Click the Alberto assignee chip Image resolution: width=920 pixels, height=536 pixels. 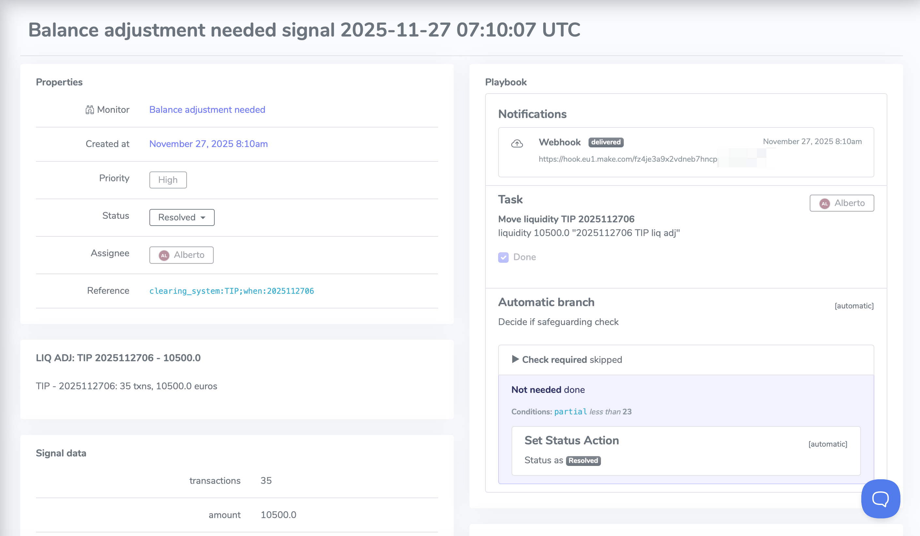[x=181, y=255]
